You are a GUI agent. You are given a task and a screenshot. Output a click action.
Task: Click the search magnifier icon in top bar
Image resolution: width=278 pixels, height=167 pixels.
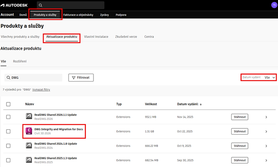[40, 5]
